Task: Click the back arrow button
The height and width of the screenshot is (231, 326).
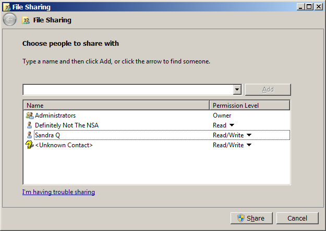Action: click(x=9, y=19)
